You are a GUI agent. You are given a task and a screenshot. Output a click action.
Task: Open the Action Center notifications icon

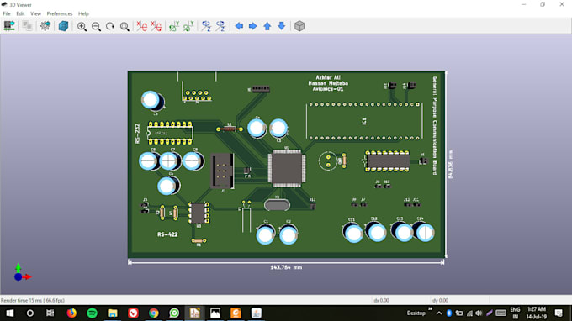(559, 313)
